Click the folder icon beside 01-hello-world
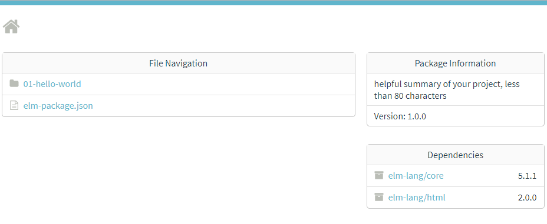Screen dimensions: 547x224 [14, 83]
